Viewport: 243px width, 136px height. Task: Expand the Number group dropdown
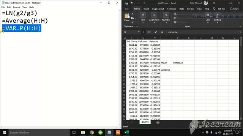click(x=166, y=23)
